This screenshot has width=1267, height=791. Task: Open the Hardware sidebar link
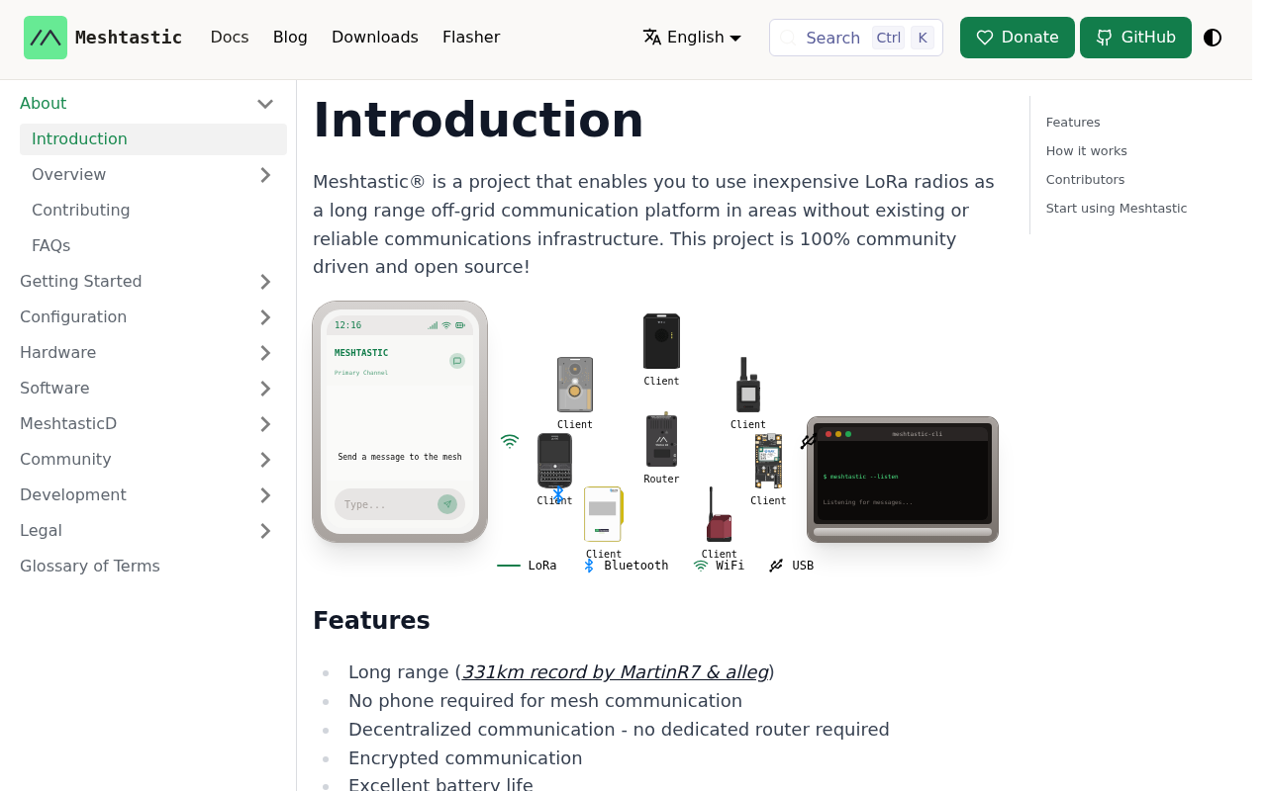(58, 353)
